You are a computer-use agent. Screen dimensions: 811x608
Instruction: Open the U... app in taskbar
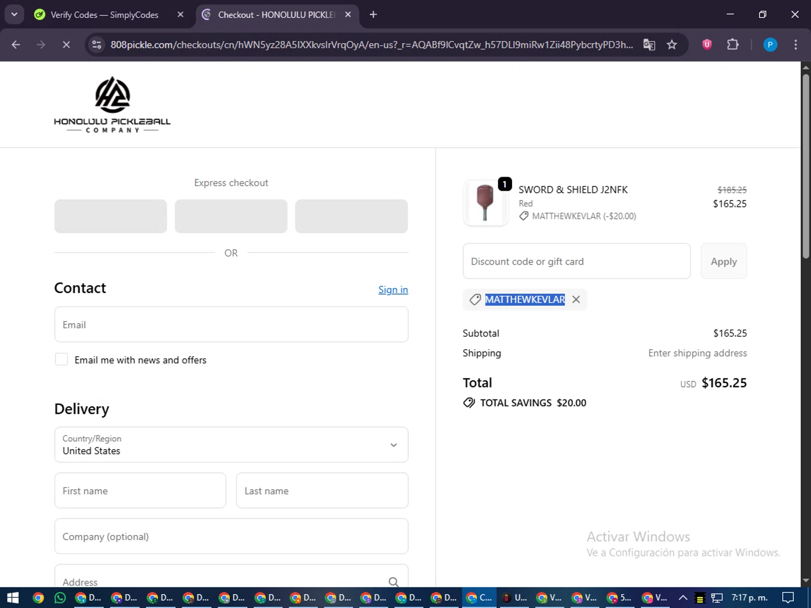(514, 598)
